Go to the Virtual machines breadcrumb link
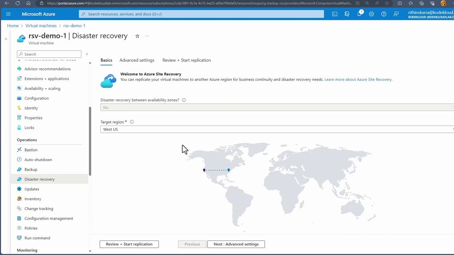 click(41, 25)
